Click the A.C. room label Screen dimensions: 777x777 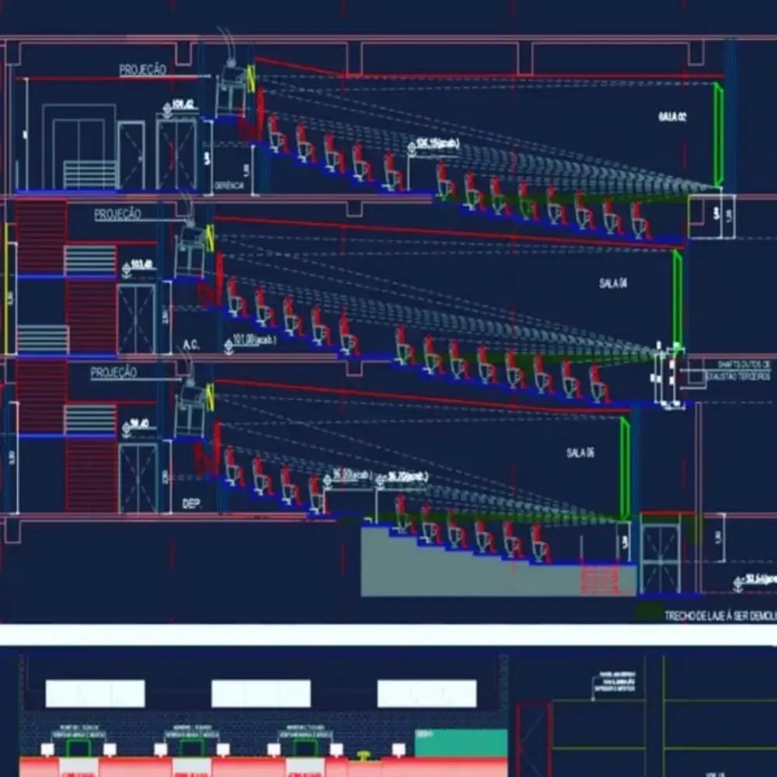click(191, 344)
